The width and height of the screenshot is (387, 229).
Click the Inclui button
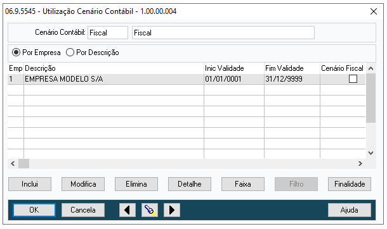(30, 184)
